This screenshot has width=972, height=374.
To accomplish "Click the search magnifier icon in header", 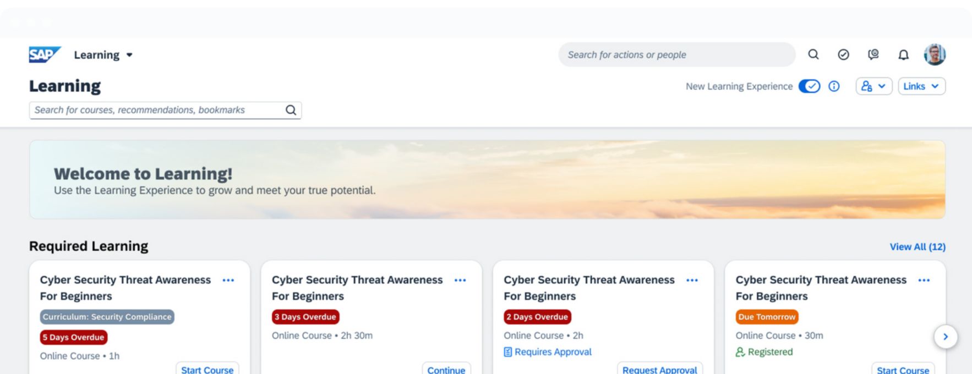I will pyautogui.click(x=813, y=54).
